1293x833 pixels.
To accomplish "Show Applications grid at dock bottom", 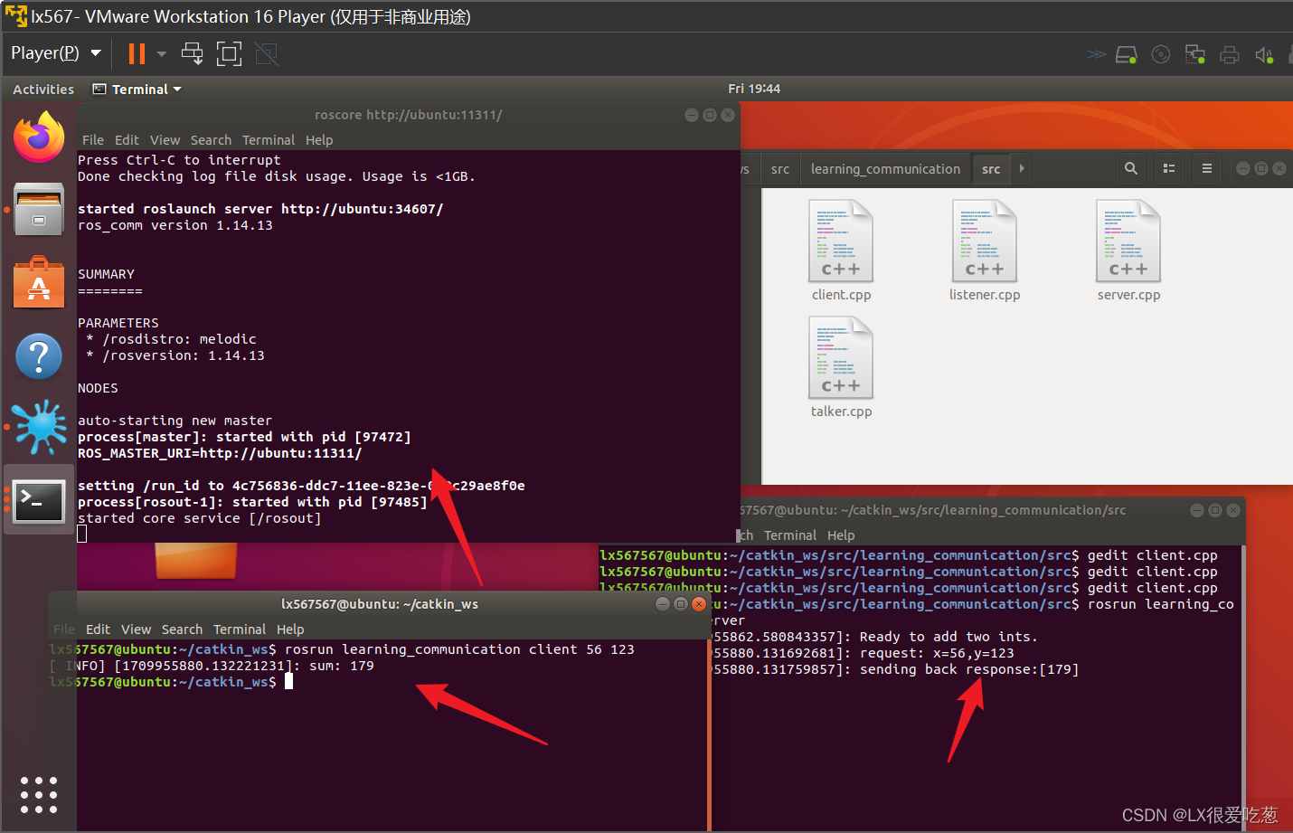I will [x=39, y=794].
